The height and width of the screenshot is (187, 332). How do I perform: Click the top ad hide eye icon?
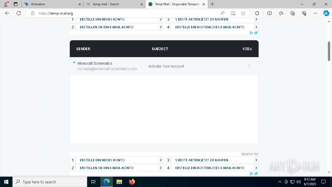256,33
